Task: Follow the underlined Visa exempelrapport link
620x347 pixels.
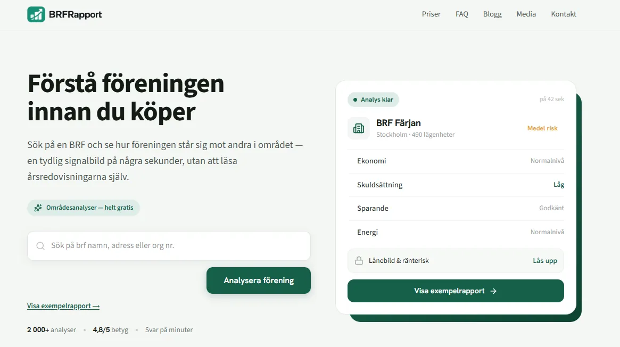Action: pos(63,306)
